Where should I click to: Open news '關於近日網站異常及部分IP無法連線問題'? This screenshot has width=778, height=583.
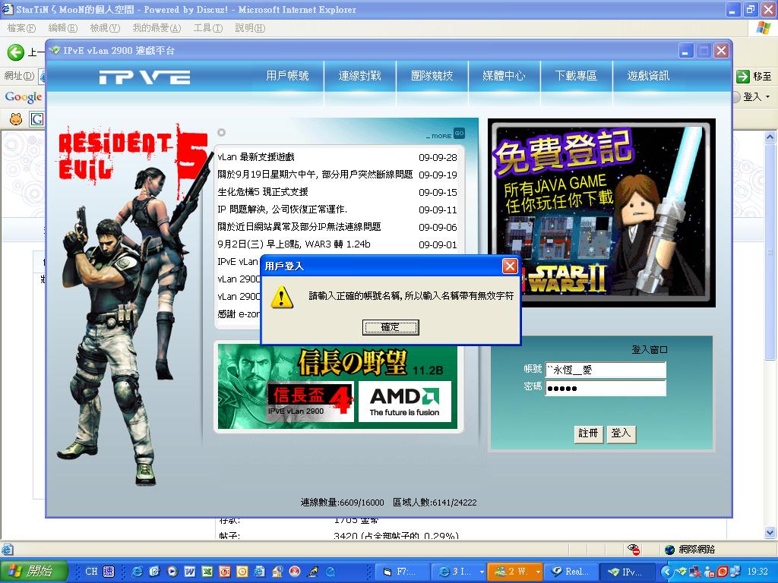pos(299,226)
